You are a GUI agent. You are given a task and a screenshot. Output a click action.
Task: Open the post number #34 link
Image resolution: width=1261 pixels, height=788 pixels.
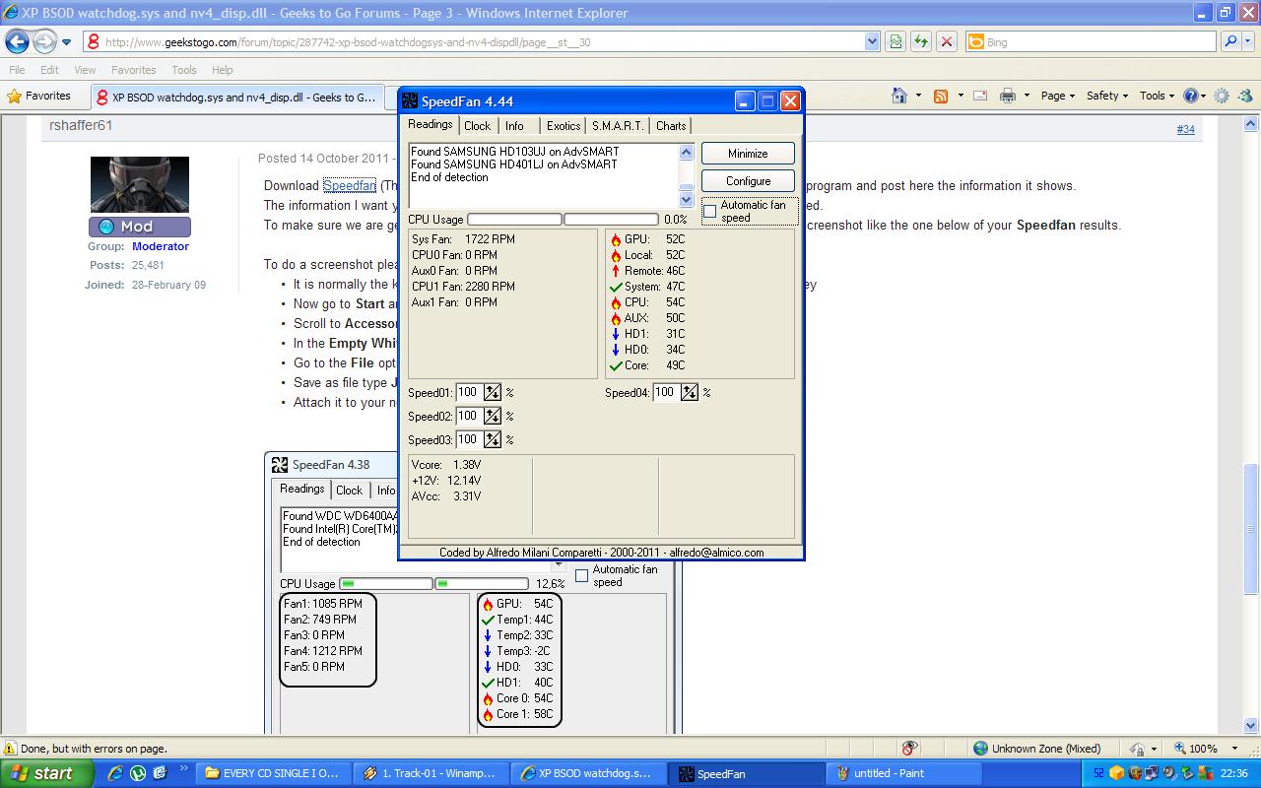pos(1185,129)
